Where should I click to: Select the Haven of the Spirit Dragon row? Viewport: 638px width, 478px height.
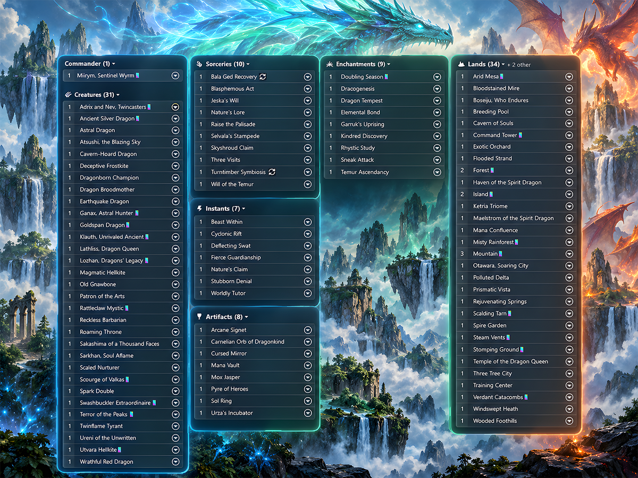pos(516,182)
